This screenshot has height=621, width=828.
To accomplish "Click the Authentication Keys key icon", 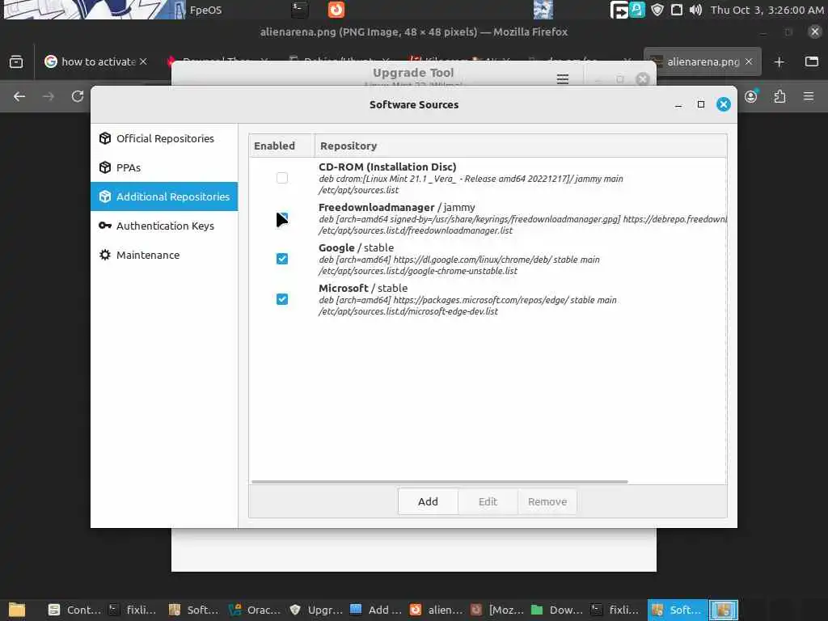I will click(x=105, y=226).
